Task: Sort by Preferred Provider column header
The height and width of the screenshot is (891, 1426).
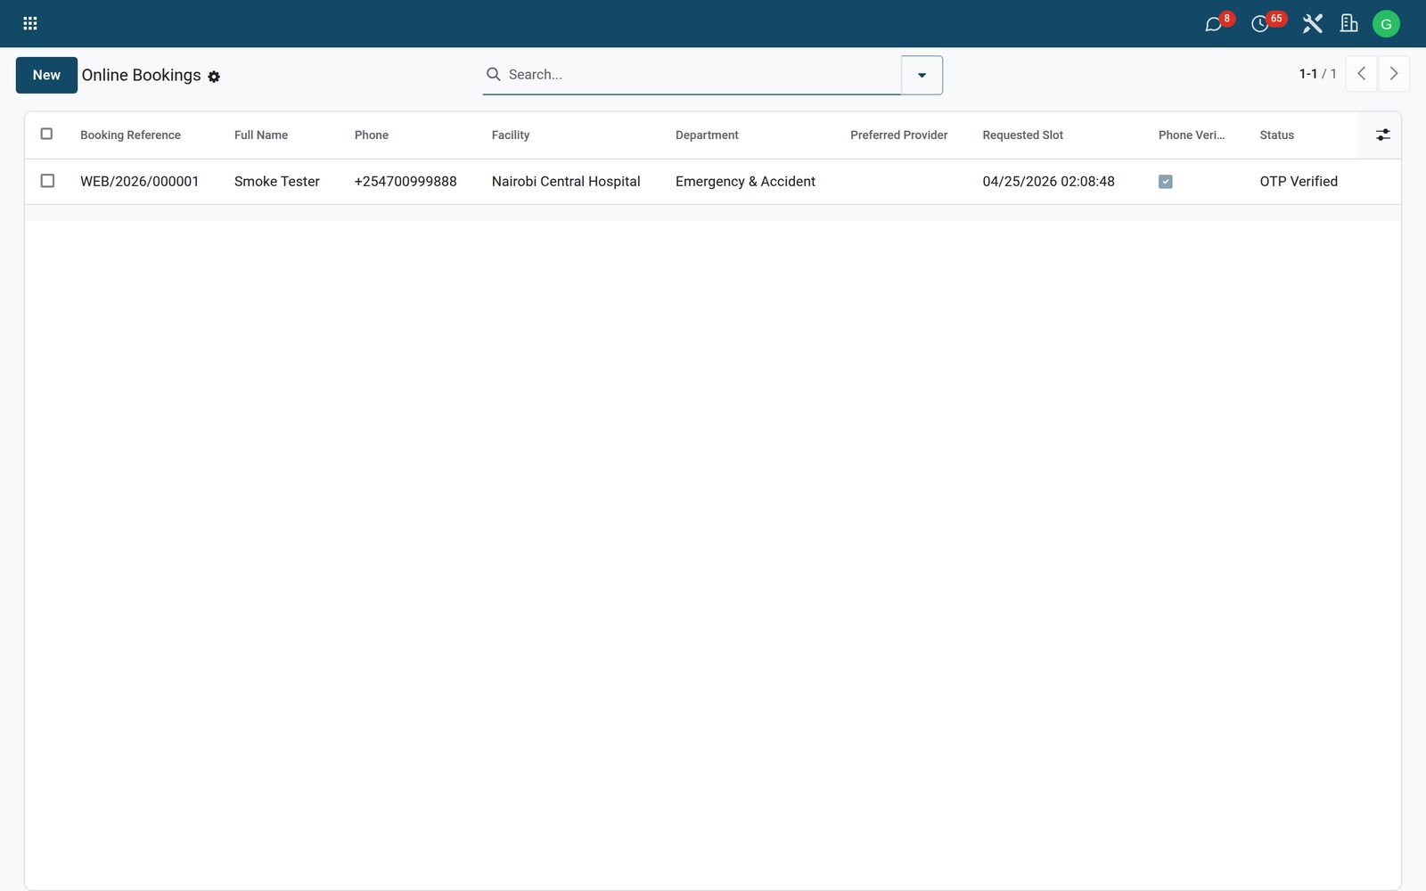Action: pos(898,135)
